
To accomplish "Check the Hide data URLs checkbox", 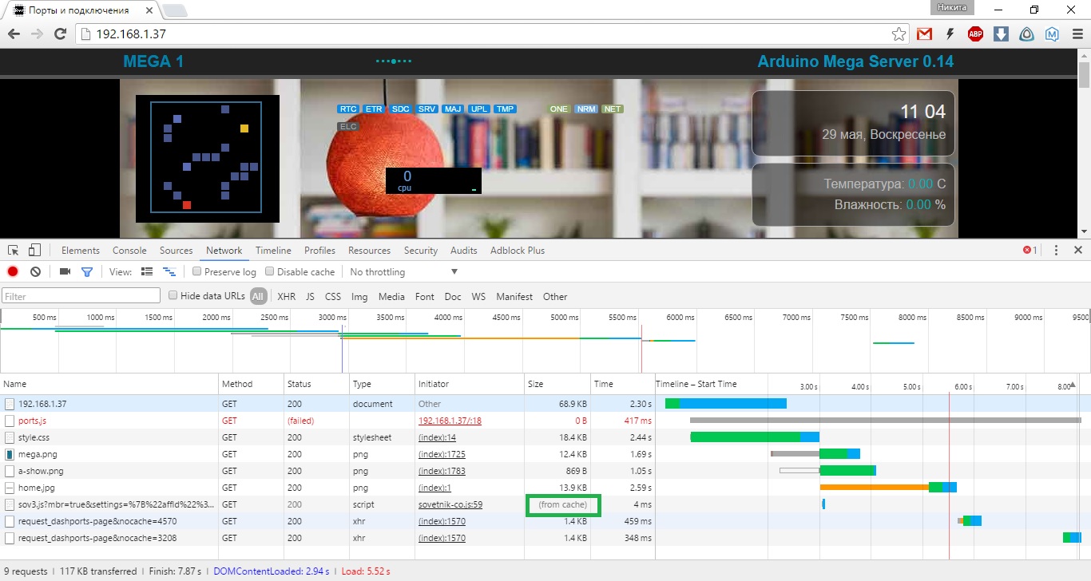I will tap(173, 296).
